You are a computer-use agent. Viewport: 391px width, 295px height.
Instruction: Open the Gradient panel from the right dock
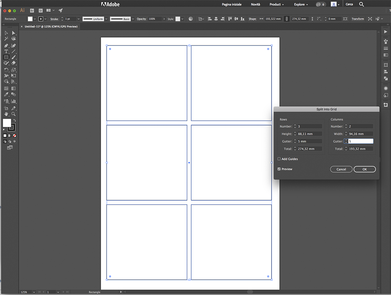pos(386,55)
